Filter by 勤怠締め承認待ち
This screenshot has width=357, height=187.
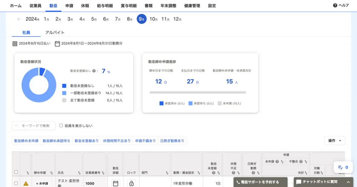pyautogui.click(x=56, y=141)
